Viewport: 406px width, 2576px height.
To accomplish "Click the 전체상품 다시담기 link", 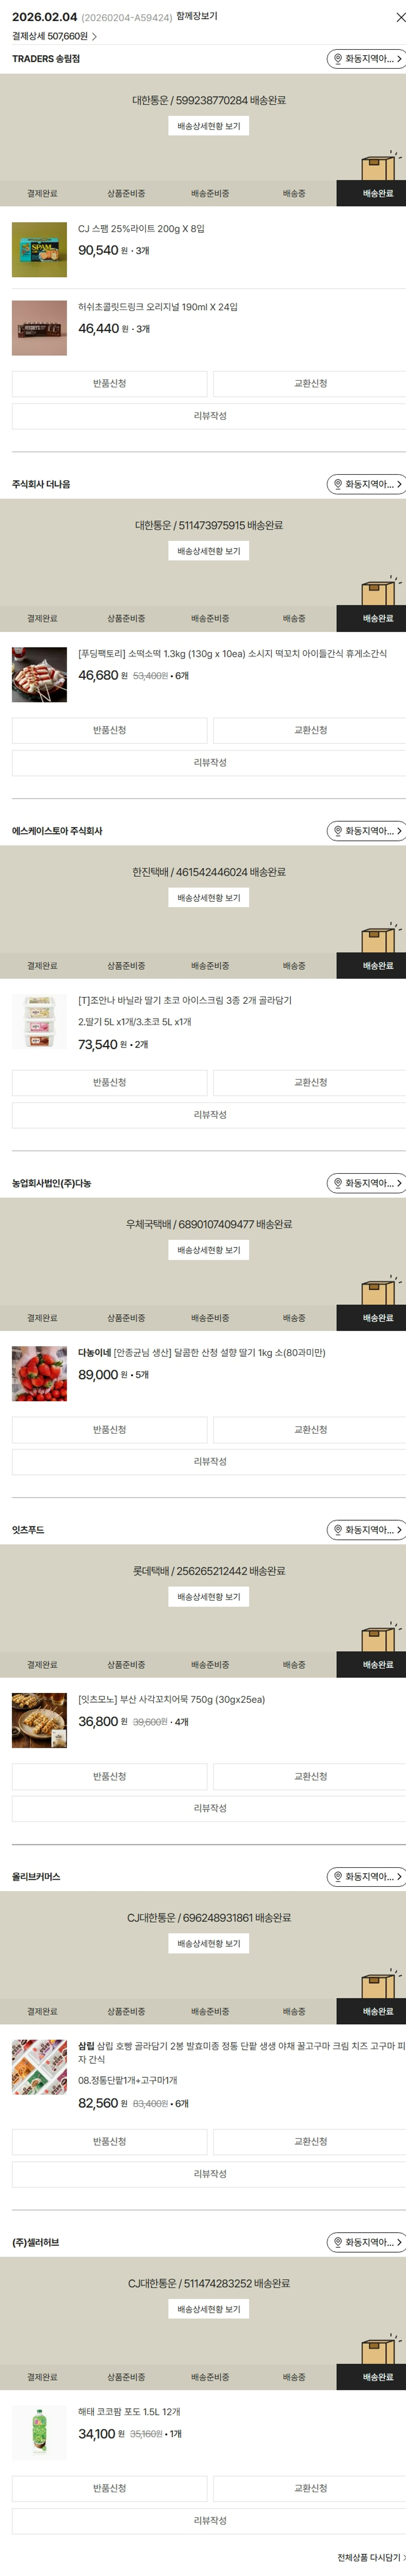I will click(x=370, y=2557).
